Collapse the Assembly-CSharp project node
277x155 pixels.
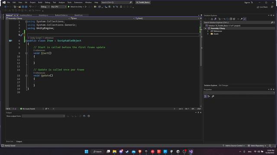[206, 28]
